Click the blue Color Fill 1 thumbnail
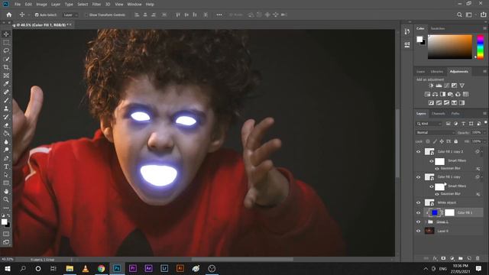Screen dimensions: 489x275 click(x=434, y=212)
